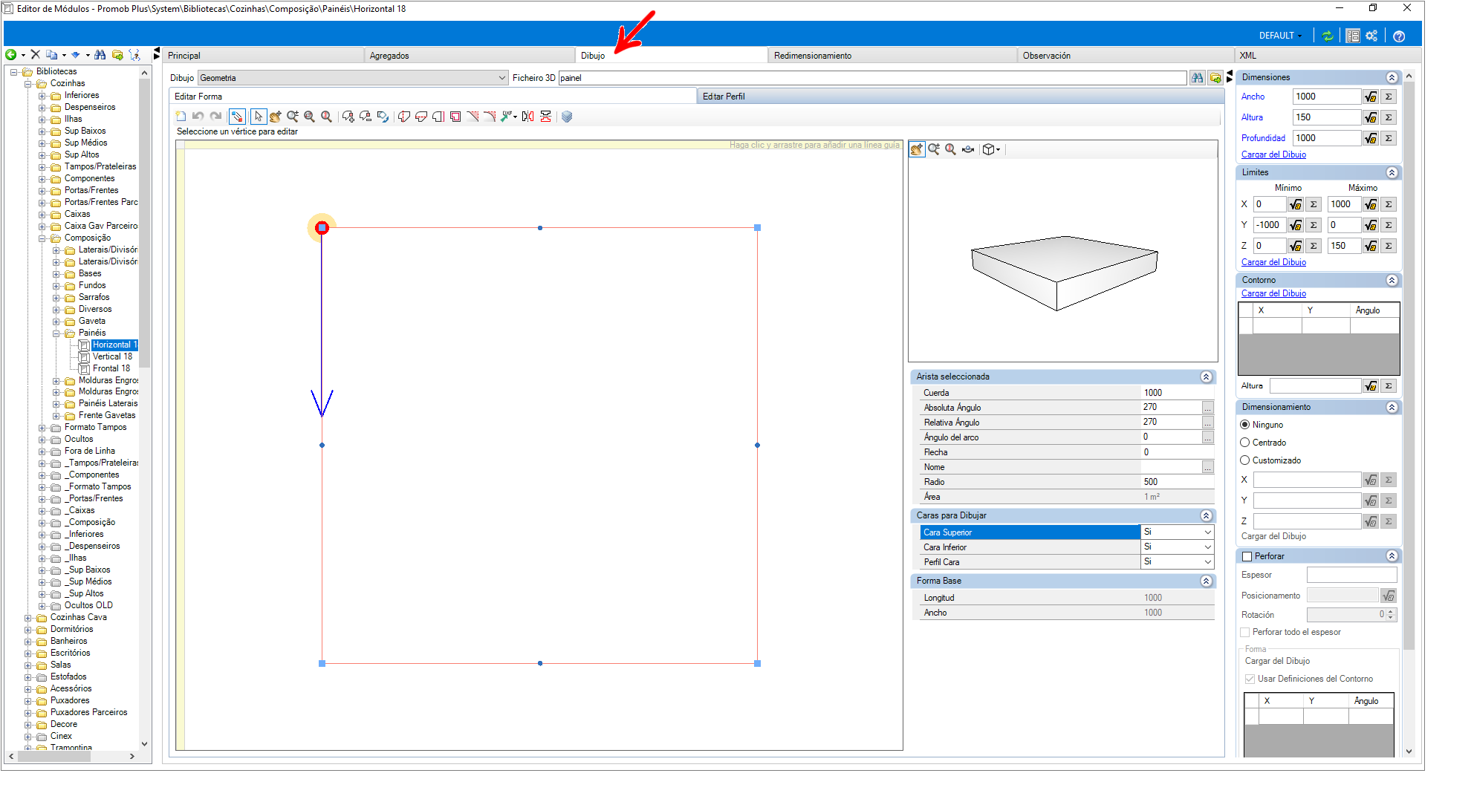Click the refresh icon in blue header
This screenshot has height=802, width=1474.
click(x=1328, y=36)
